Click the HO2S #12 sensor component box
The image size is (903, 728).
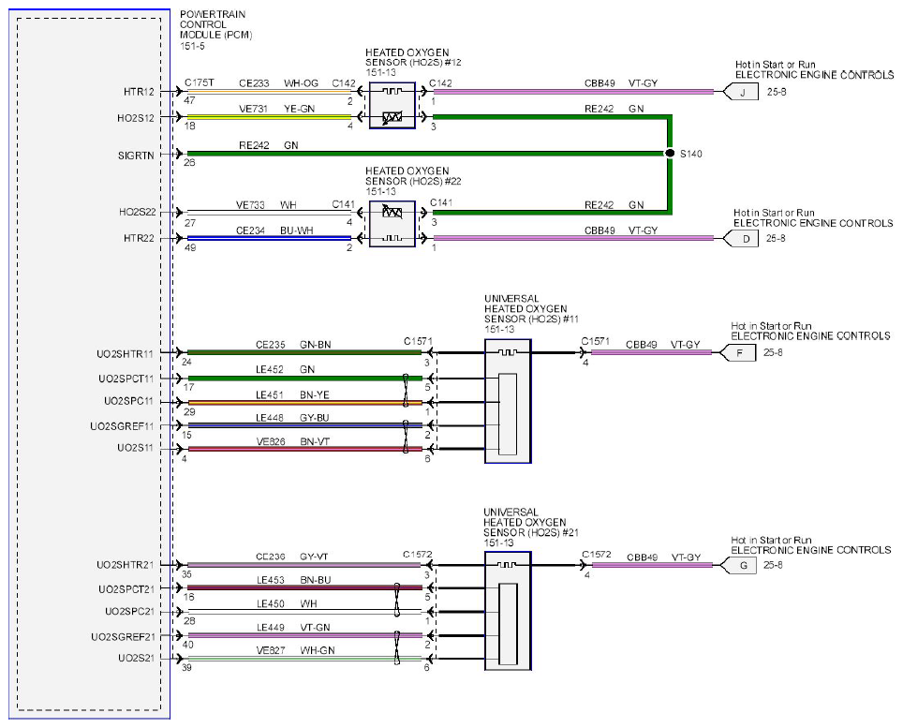[392, 105]
